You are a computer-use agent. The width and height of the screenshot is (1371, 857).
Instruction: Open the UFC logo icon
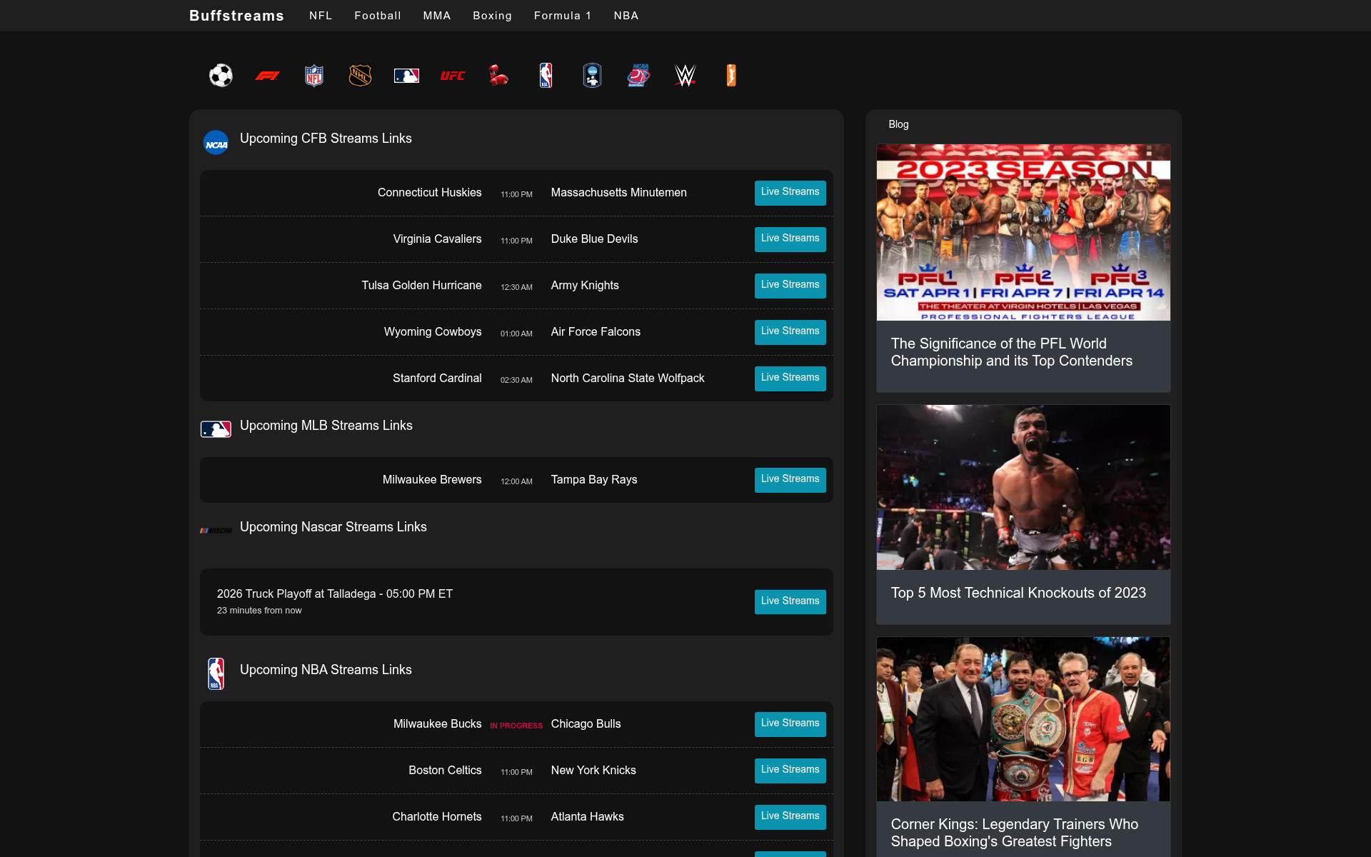click(x=453, y=76)
